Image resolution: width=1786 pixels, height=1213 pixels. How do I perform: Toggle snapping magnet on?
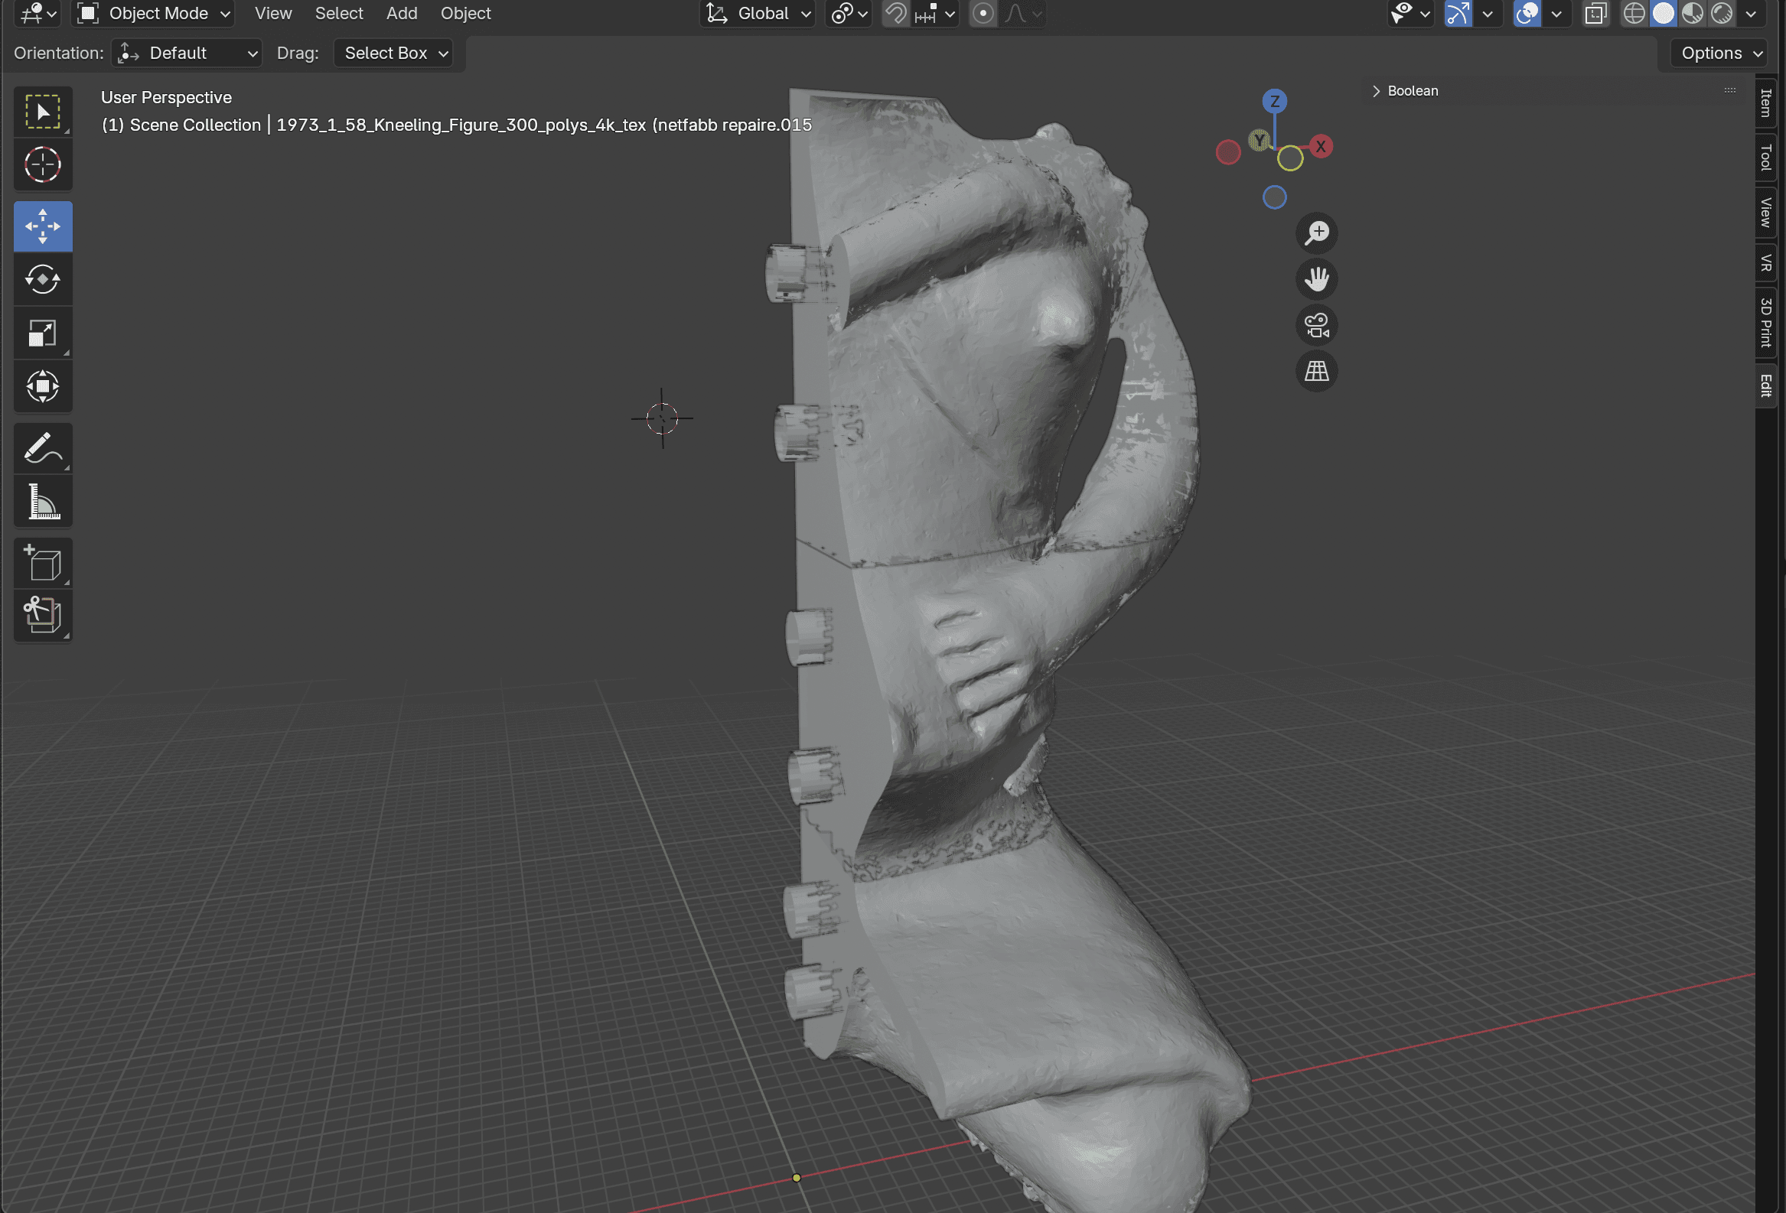coord(895,14)
